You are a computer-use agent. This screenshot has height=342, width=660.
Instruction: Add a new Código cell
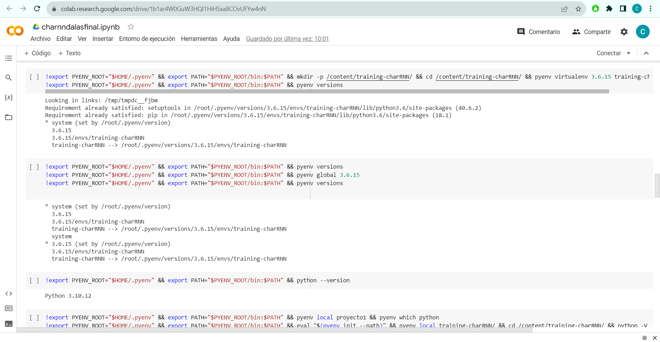click(x=37, y=53)
